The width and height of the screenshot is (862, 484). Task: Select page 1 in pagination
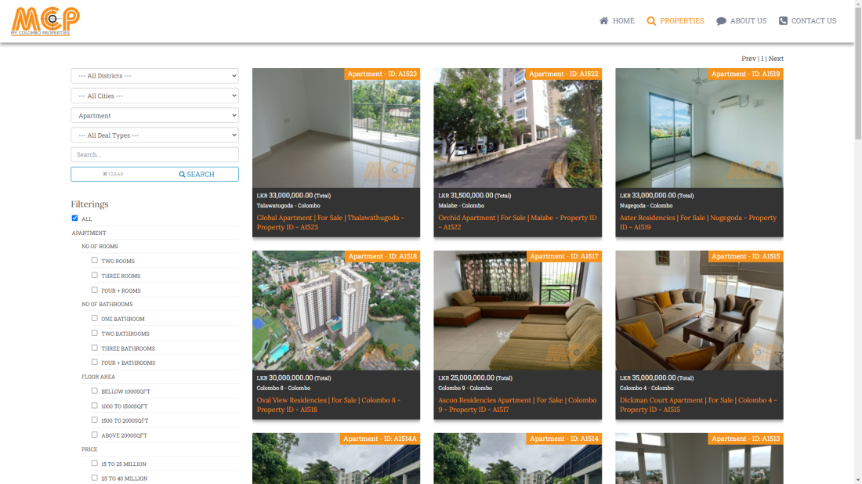click(x=762, y=59)
